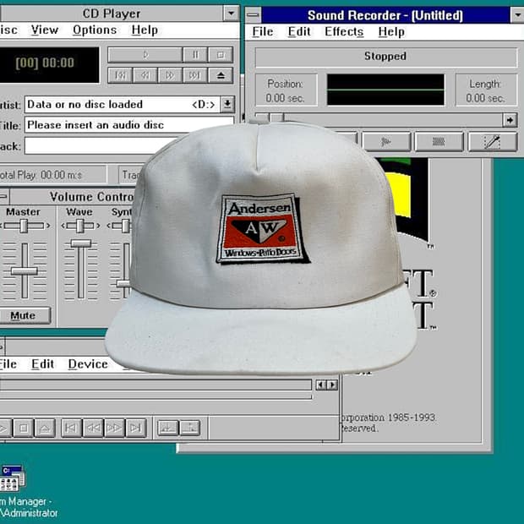Click the Media Player eject button

pos(45,428)
